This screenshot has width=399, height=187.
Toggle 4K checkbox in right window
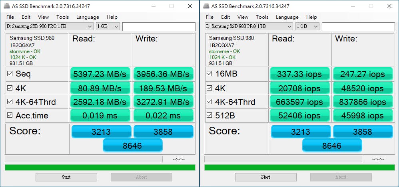[209, 88]
